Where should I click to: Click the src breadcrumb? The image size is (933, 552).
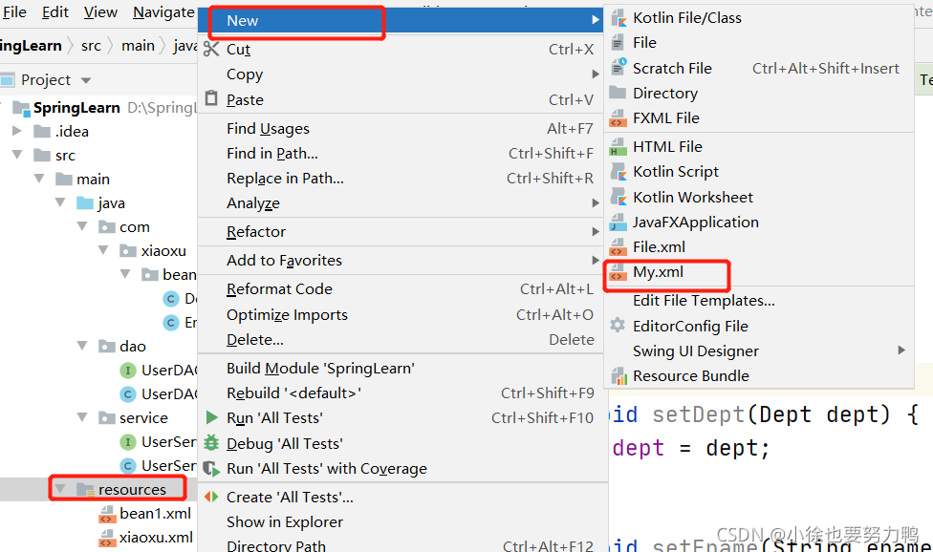pos(91,46)
